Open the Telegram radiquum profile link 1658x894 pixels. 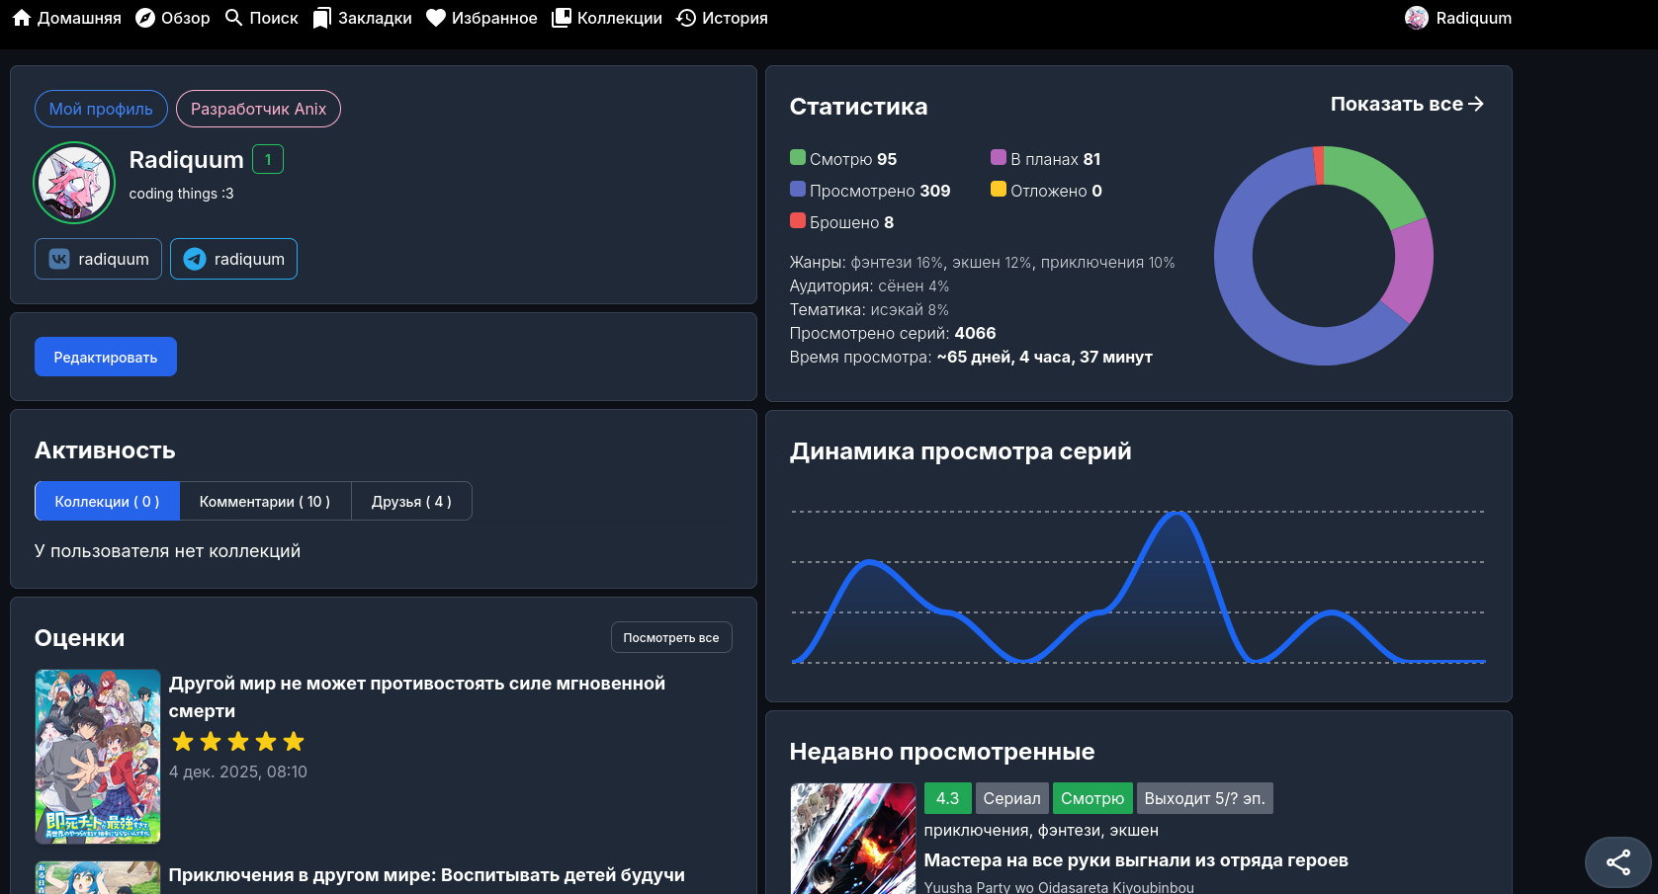(233, 259)
